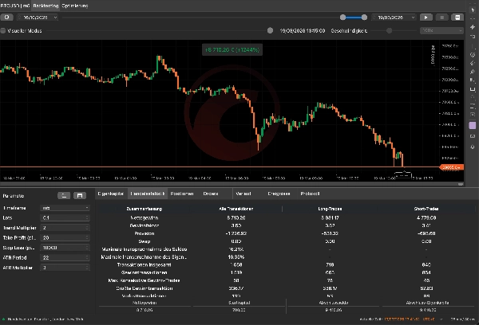Open the Protokoll tab
Viewport: 479px width, 325px height.
click(x=310, y=194)
